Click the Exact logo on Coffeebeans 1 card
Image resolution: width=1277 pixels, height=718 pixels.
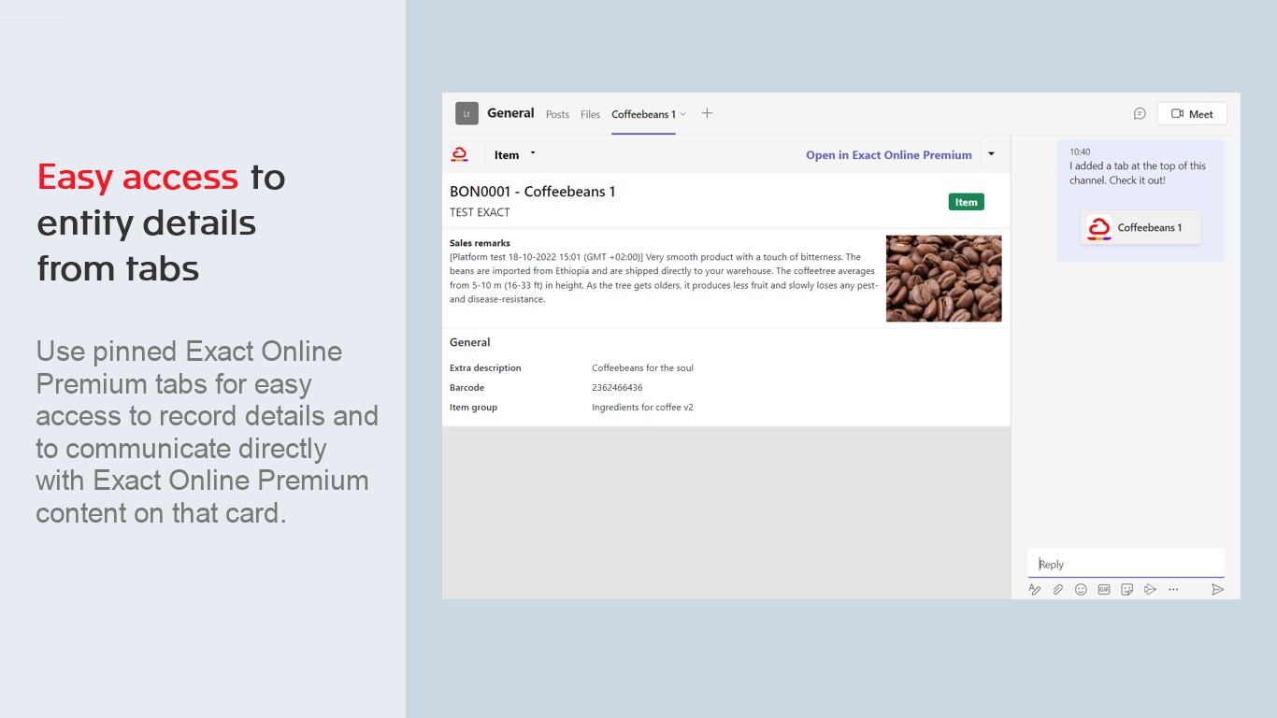click(x=1099, y=228)
